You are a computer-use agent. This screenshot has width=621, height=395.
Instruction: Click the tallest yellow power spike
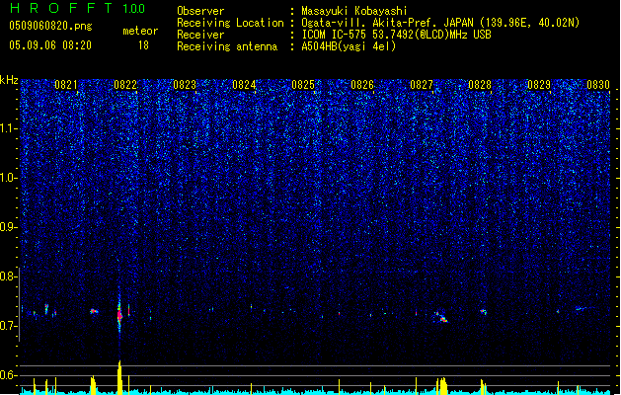pyautogui.click(x=119, y=376)
